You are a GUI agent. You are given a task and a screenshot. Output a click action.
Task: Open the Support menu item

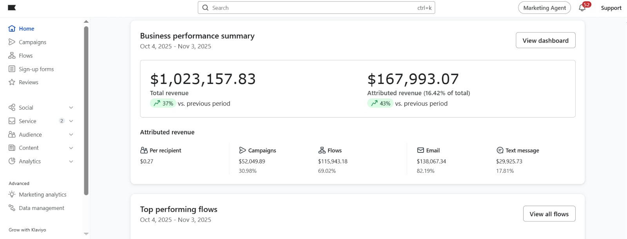click(x=611, y=8)
